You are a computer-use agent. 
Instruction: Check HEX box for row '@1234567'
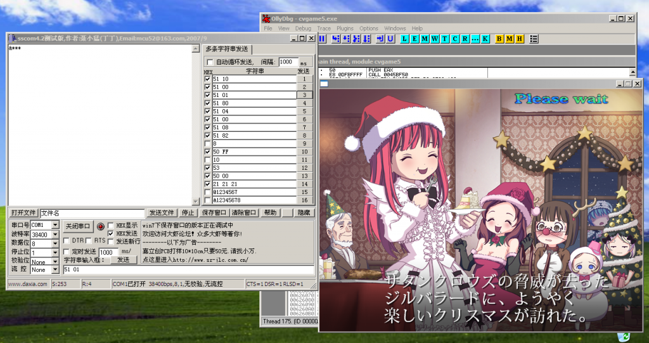click(x=207, y=192)
